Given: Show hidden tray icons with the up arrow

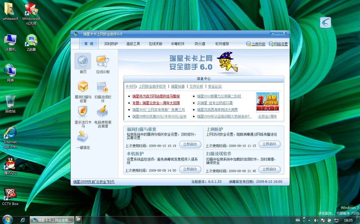Looking at the screenshot, I should pos(310,220).
